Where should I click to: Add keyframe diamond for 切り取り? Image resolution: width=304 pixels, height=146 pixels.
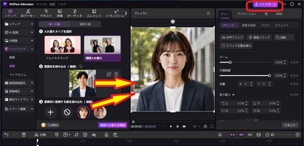294,94
